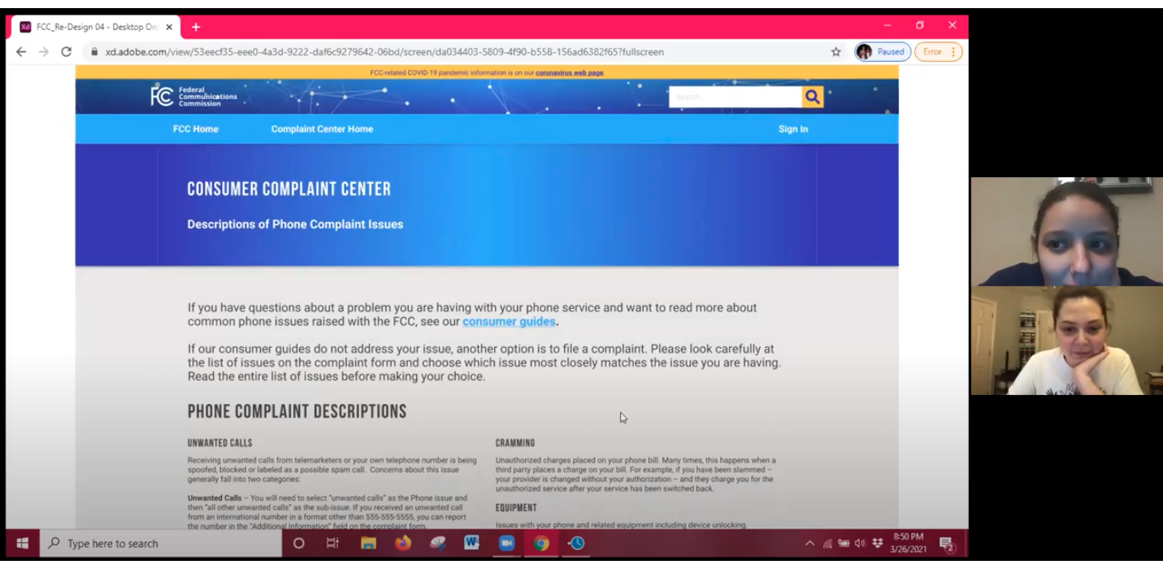Open Microsoft Word from the taskbar
The width and height of the screenshot is (1163, 569).
click(x=471, y=544)
